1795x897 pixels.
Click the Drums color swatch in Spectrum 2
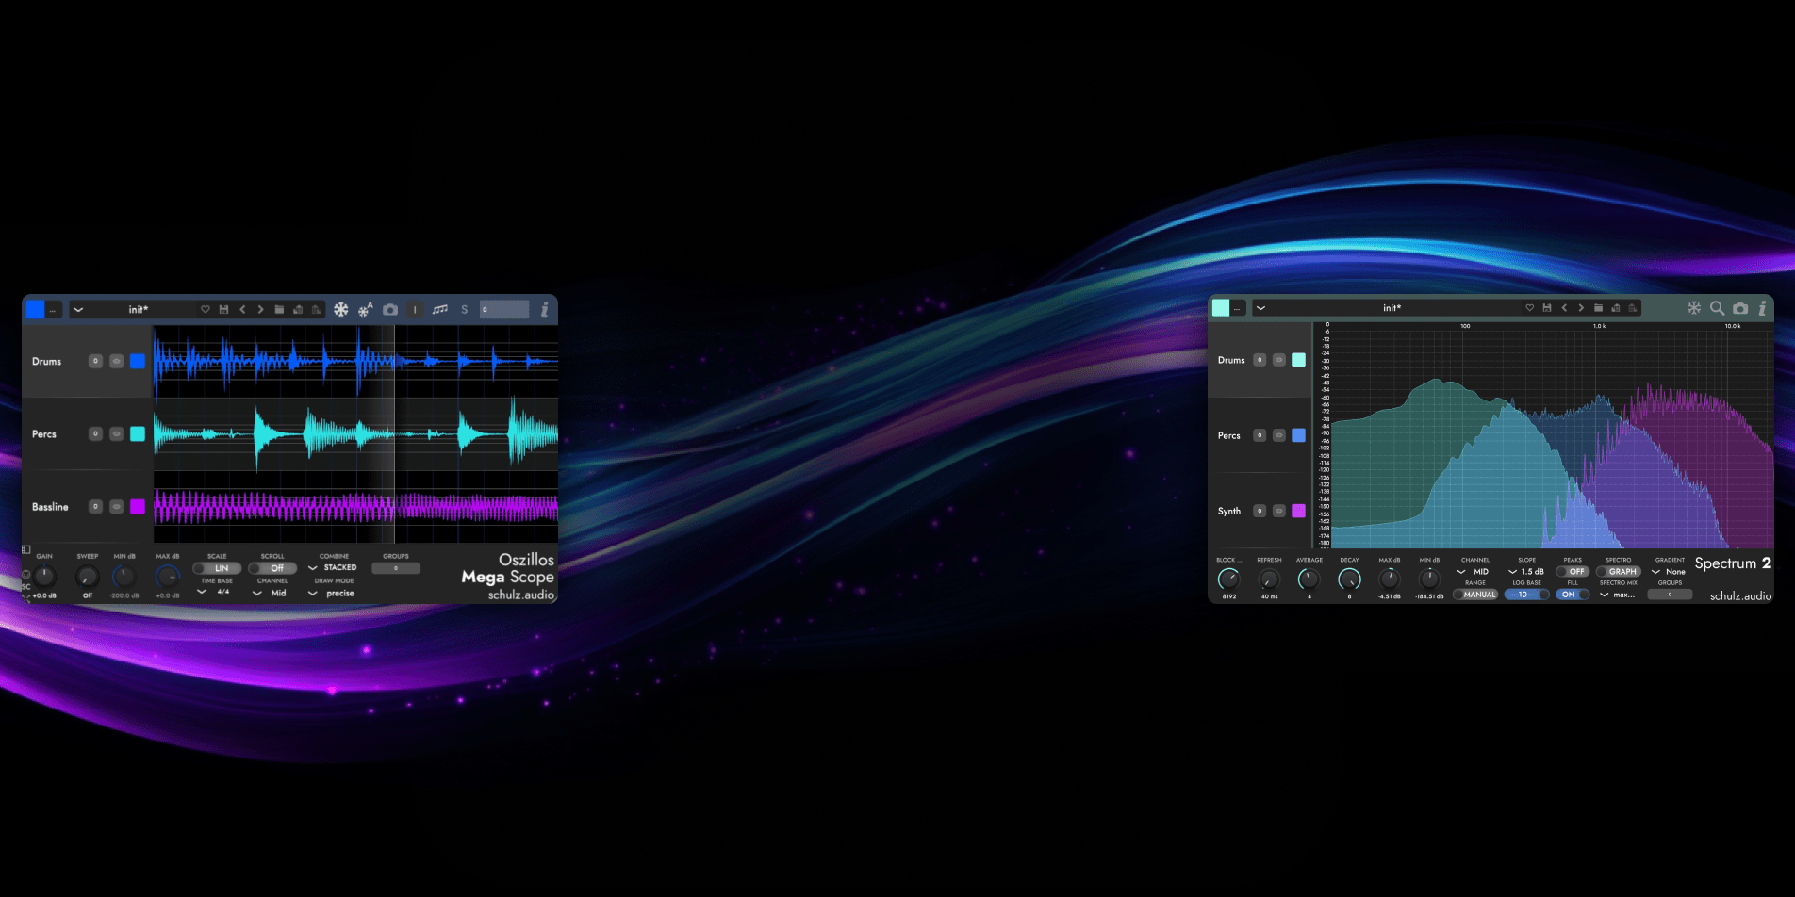point(1298,360)
